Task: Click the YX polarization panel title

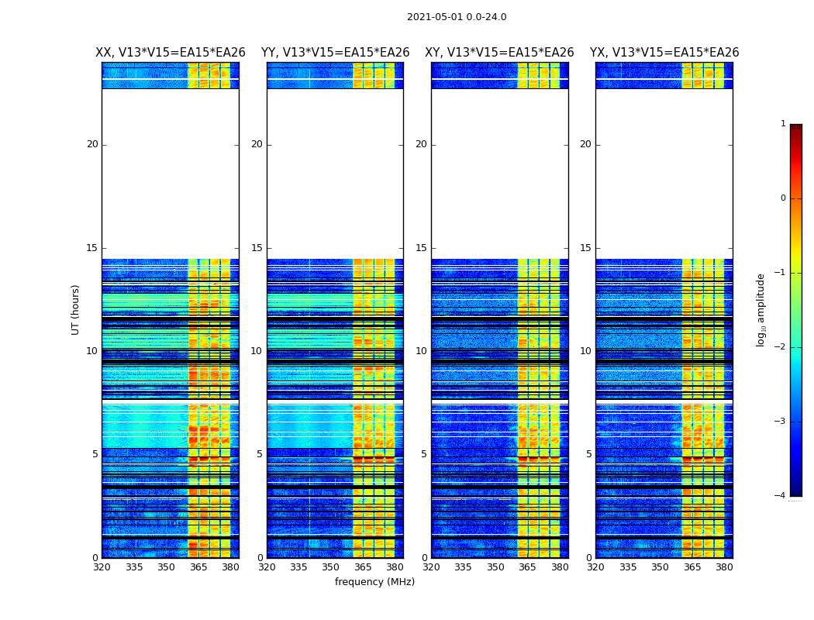Action: (664, 53)
